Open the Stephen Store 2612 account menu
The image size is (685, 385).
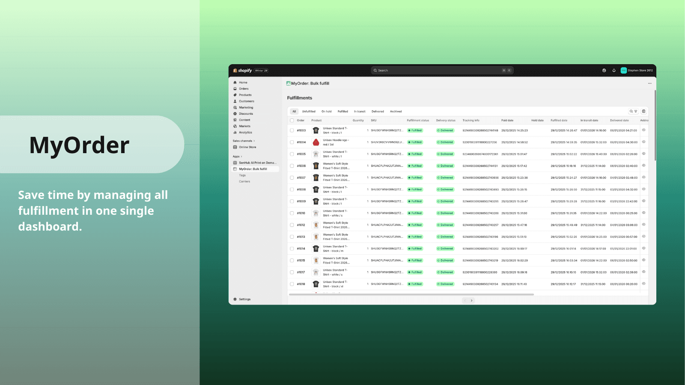coord(637,71)
